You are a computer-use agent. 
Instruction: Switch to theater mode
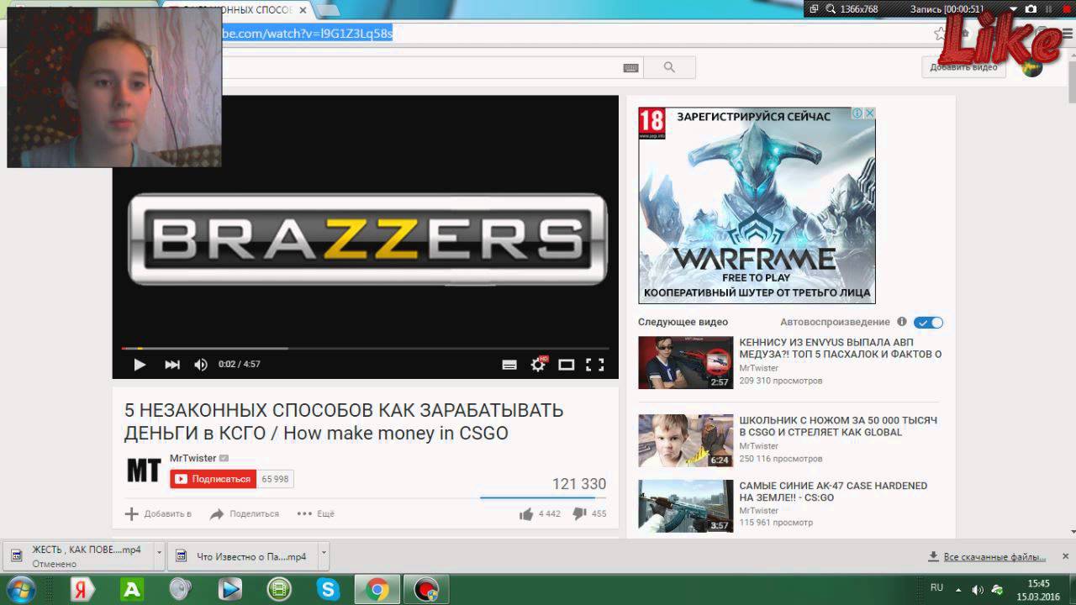567,365
